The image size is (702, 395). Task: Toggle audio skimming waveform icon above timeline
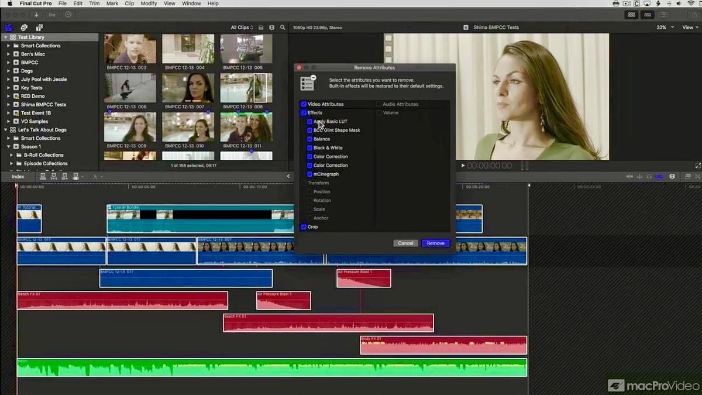pyautogui.click(x=639, y=176)
